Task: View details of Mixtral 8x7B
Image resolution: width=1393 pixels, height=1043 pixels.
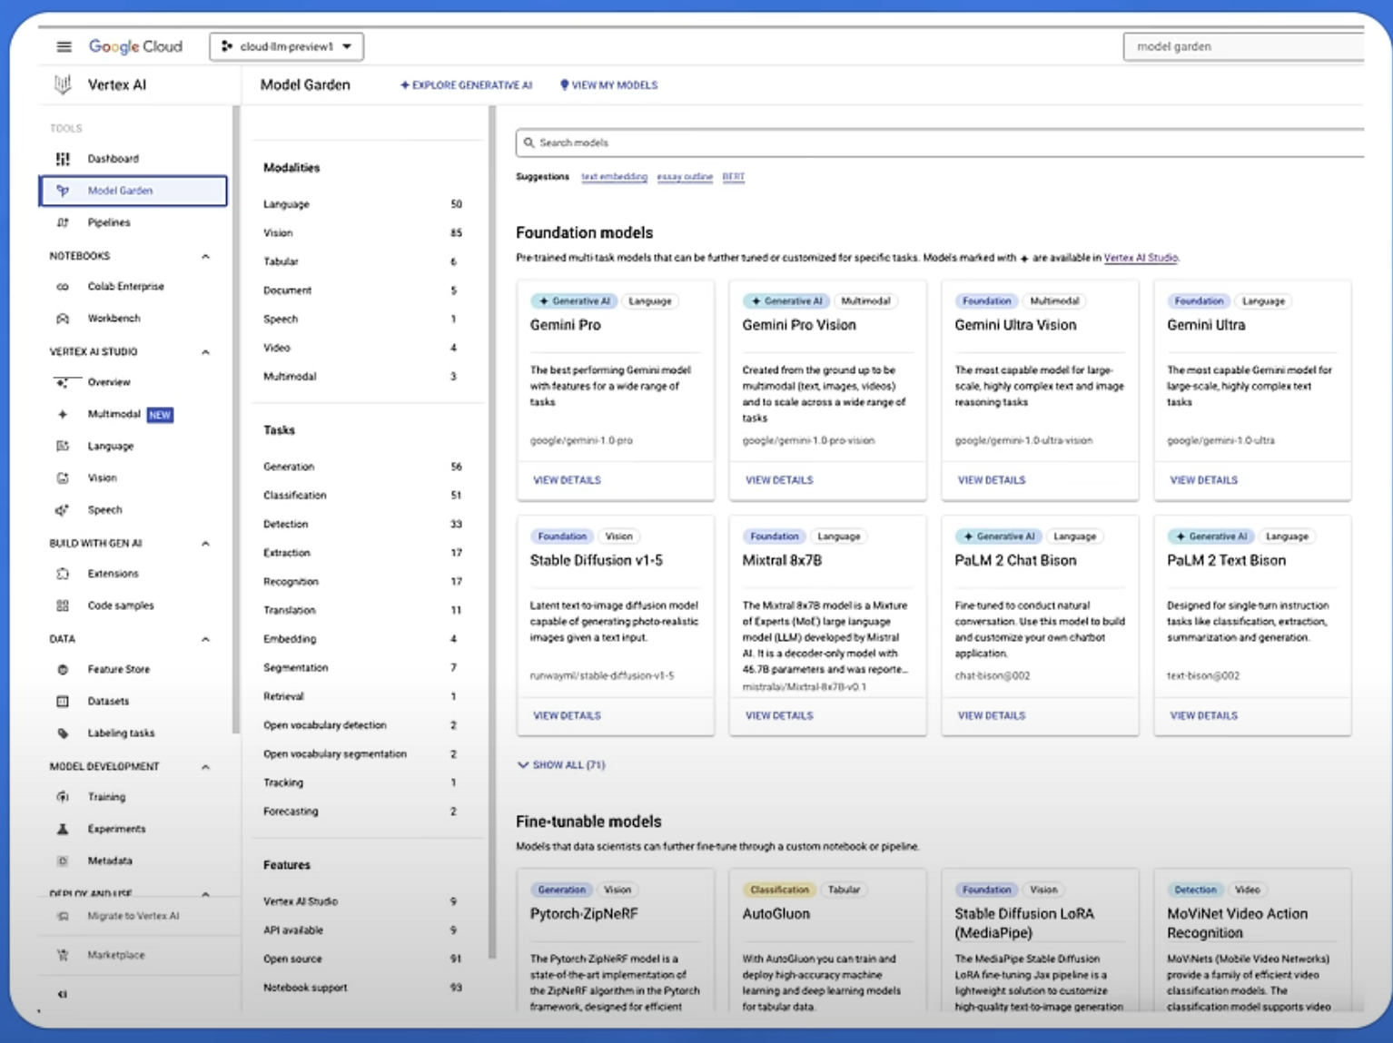Action: 779,716
